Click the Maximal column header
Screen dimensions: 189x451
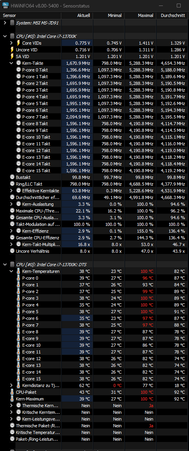(x=140, y=15)
